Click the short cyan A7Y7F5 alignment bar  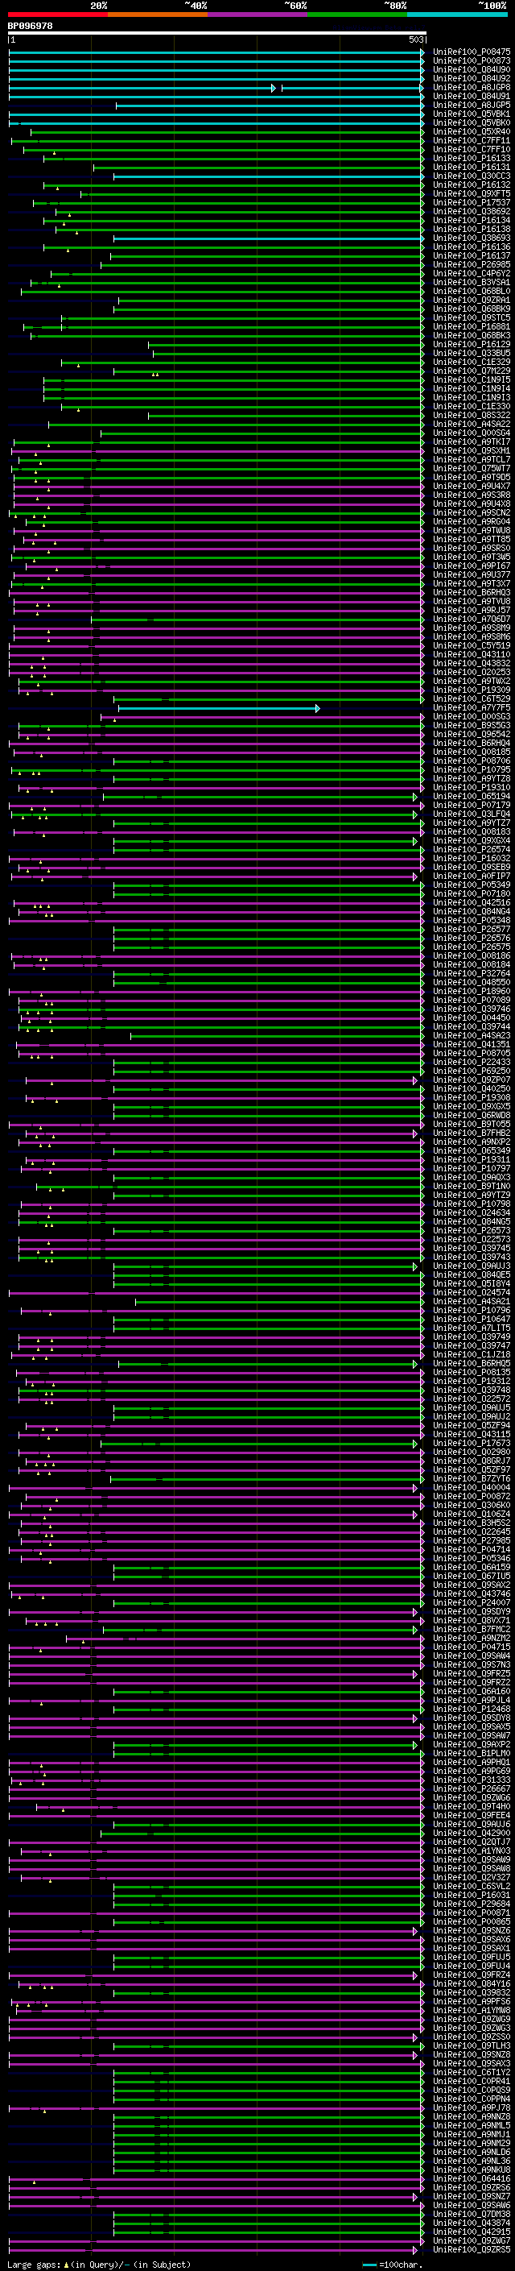218,708
